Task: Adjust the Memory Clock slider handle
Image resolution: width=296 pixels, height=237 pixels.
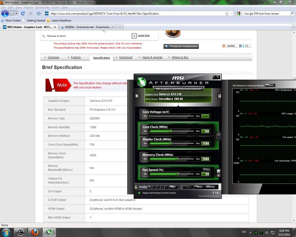Action: pos(177,159)
